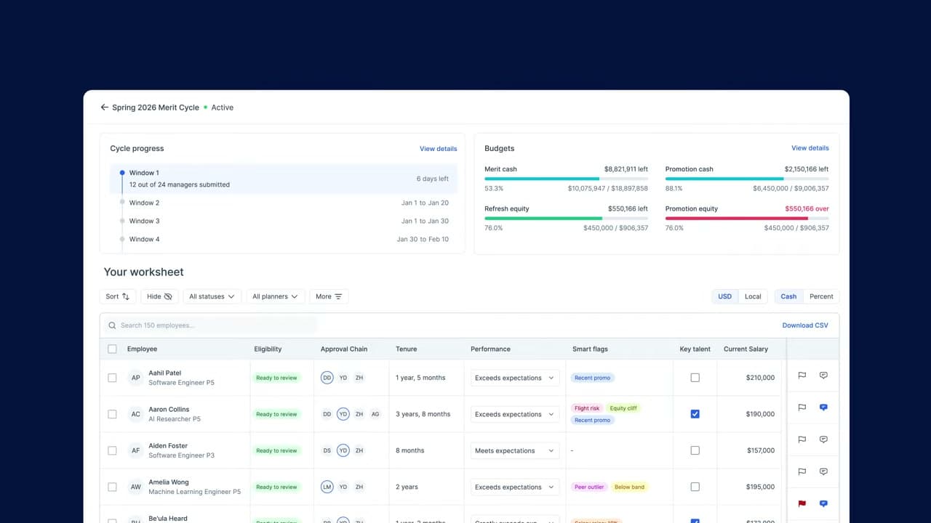Switch currency to USD
This screenshot has height=523, width=931.
point(725,296)
